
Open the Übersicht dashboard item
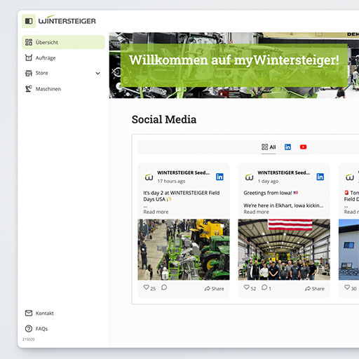point(63,42)
